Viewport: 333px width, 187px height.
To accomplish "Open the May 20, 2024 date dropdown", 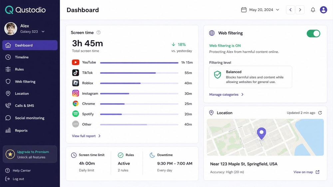I will (x=260, y=10).
